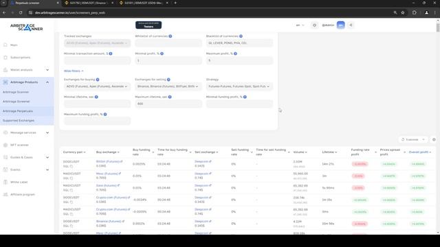Open the Strategy dropdown
This screenshot has height=247, width=440.
pos(239,86)
